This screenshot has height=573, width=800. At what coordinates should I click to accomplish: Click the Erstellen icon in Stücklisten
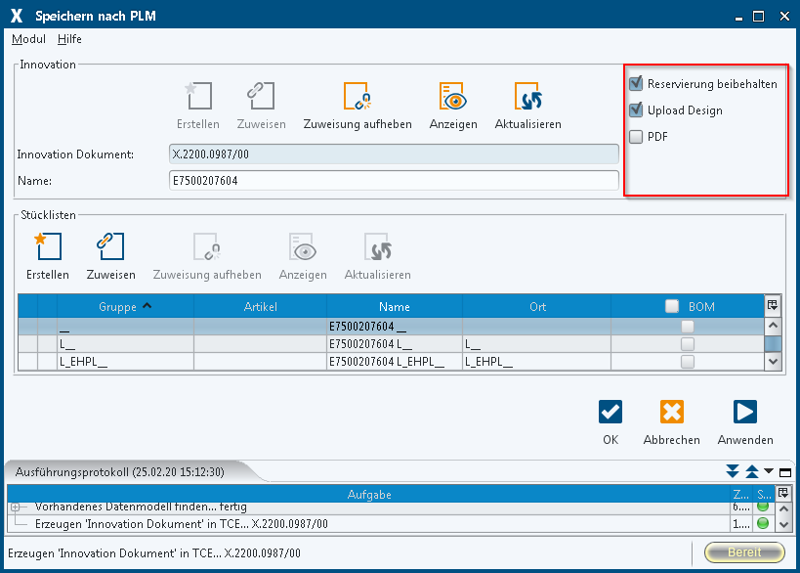pyautogui.click(x=47, y=247)
